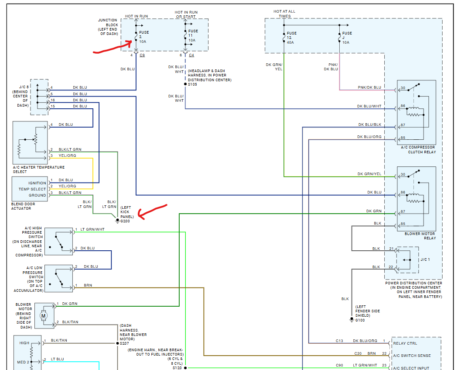Click the 'IGNITION' pin label
This screenshot has height=370, width=461.
(38, 183)
